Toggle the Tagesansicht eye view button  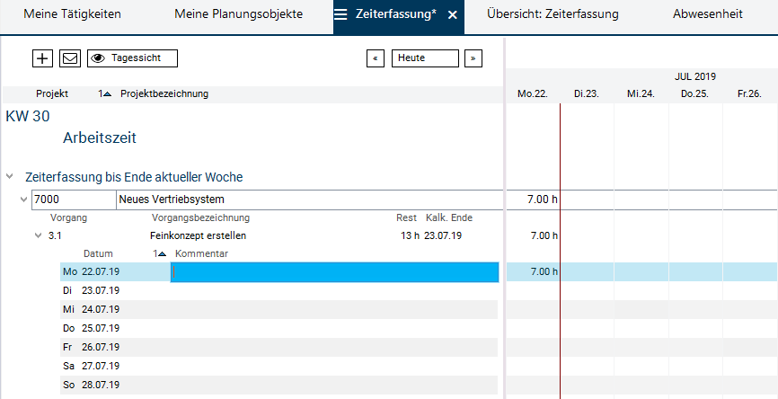[x=132, y=58]
